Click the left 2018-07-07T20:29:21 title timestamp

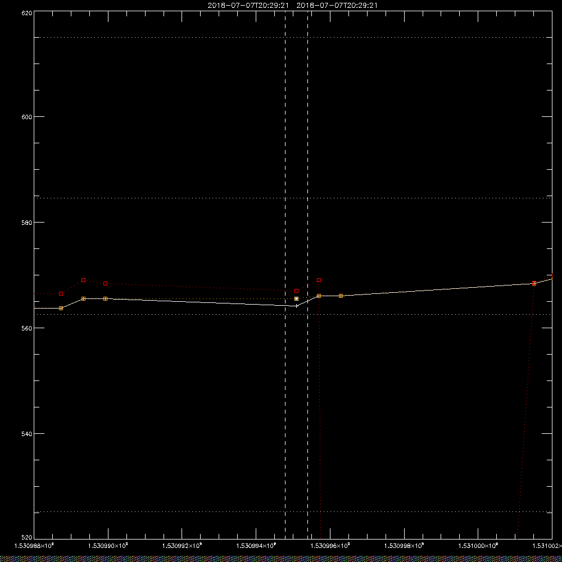(248, 6)
